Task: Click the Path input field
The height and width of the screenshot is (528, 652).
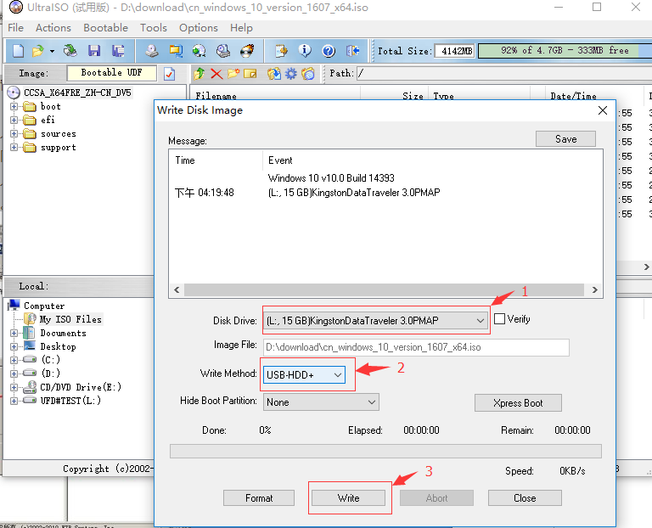Action: tap(504, 74)
